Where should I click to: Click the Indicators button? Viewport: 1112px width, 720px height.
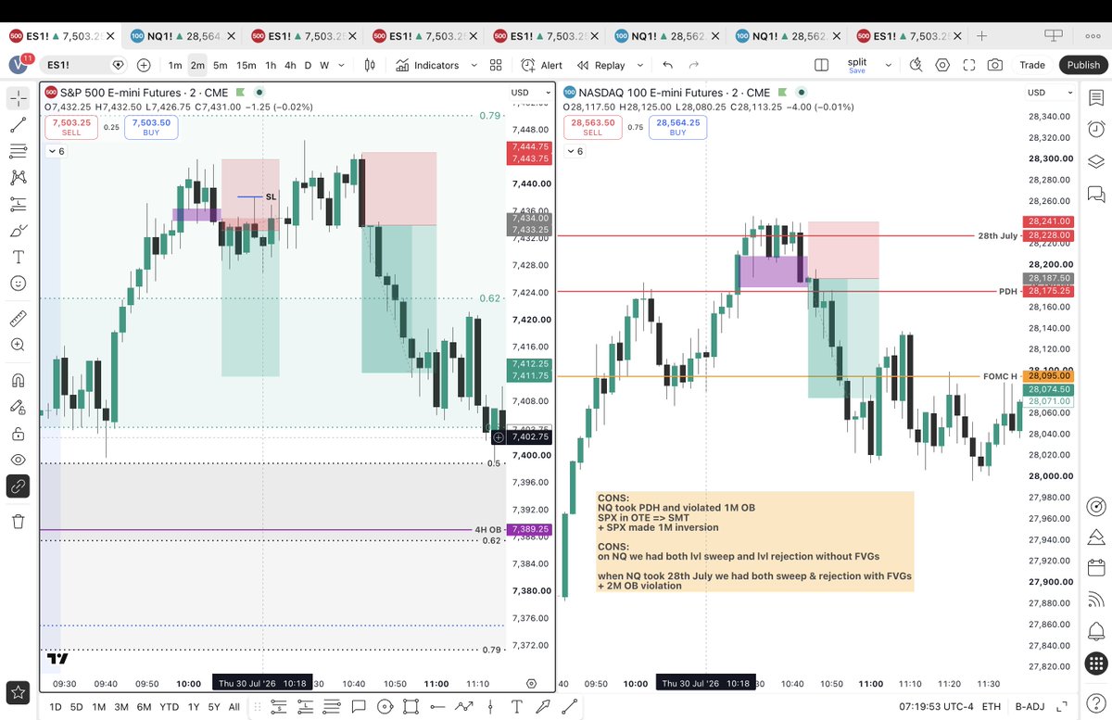click(428, 65)
